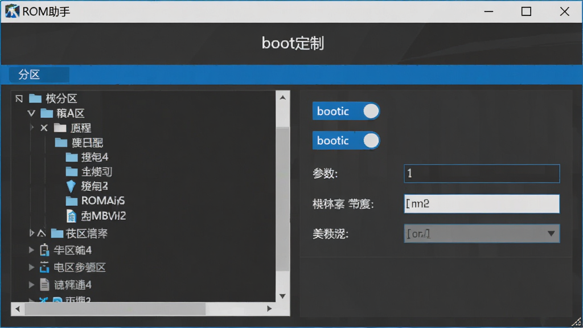Viewport: 583px width, 328px height.
Task: Open the dropdown showing [or./]
Action: [482, 233]
